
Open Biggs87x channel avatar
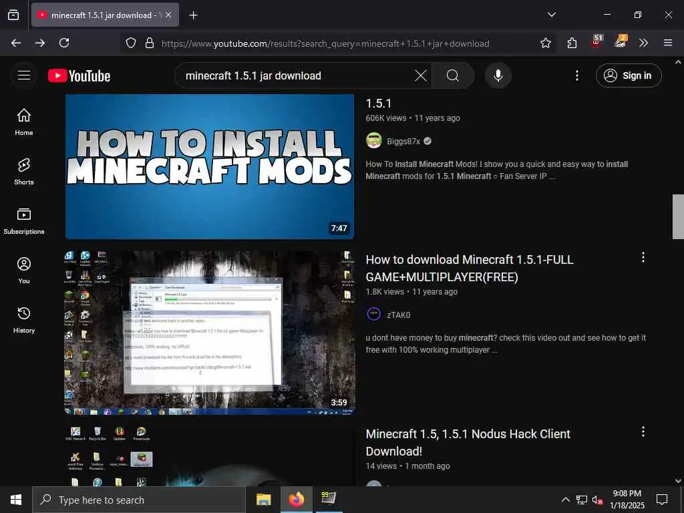click(x=374, y=141)
